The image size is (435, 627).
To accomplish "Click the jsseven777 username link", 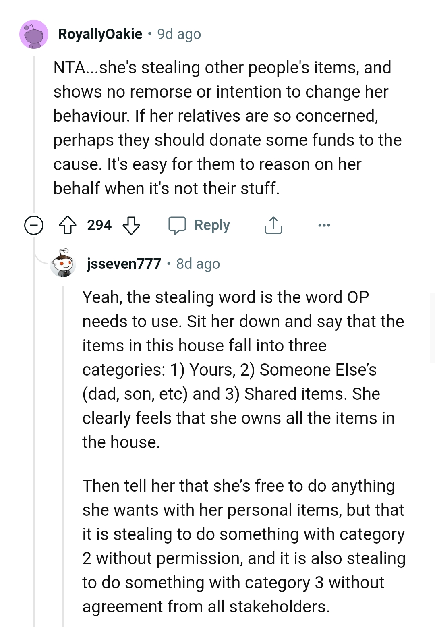I will [124, 264].
